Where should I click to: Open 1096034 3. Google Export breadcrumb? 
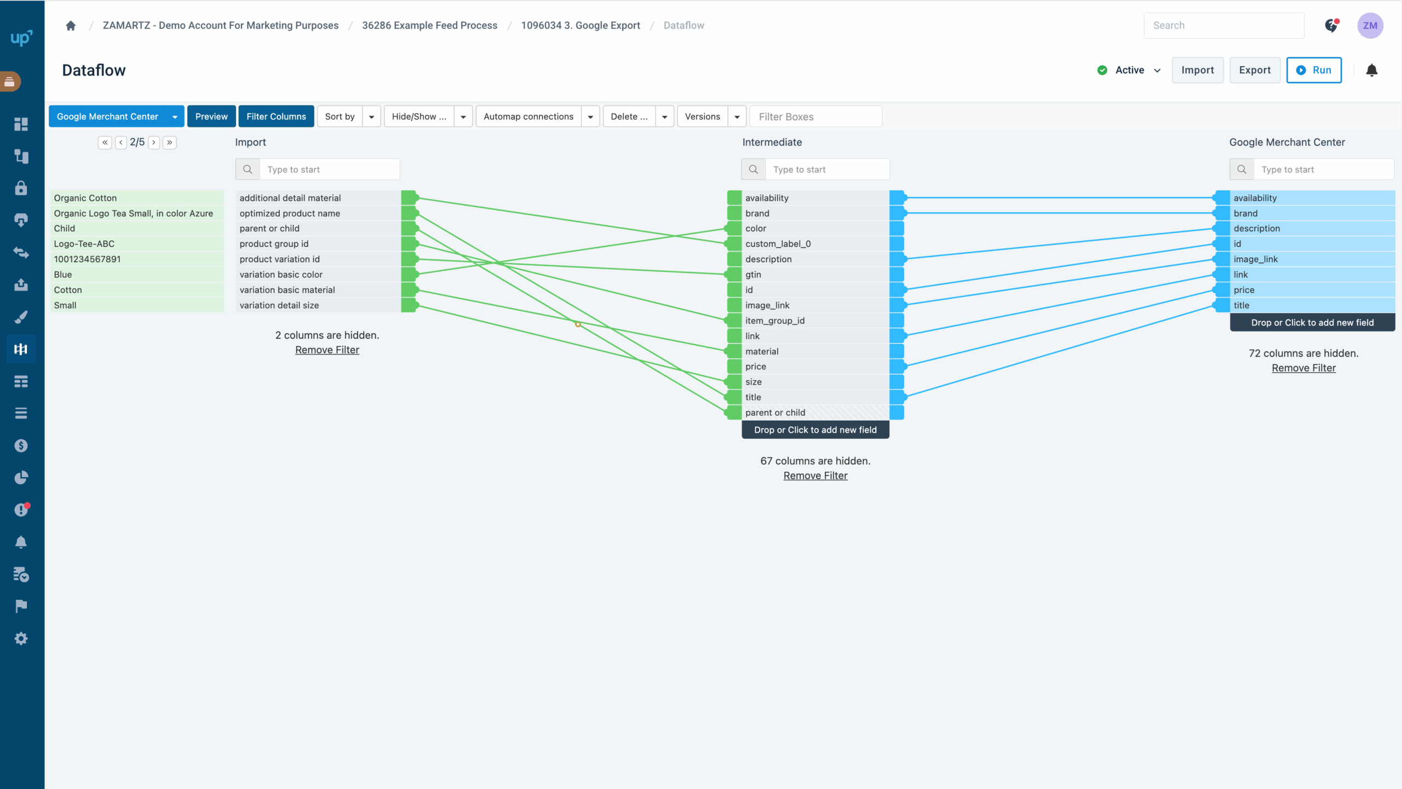tap(580, 26)
